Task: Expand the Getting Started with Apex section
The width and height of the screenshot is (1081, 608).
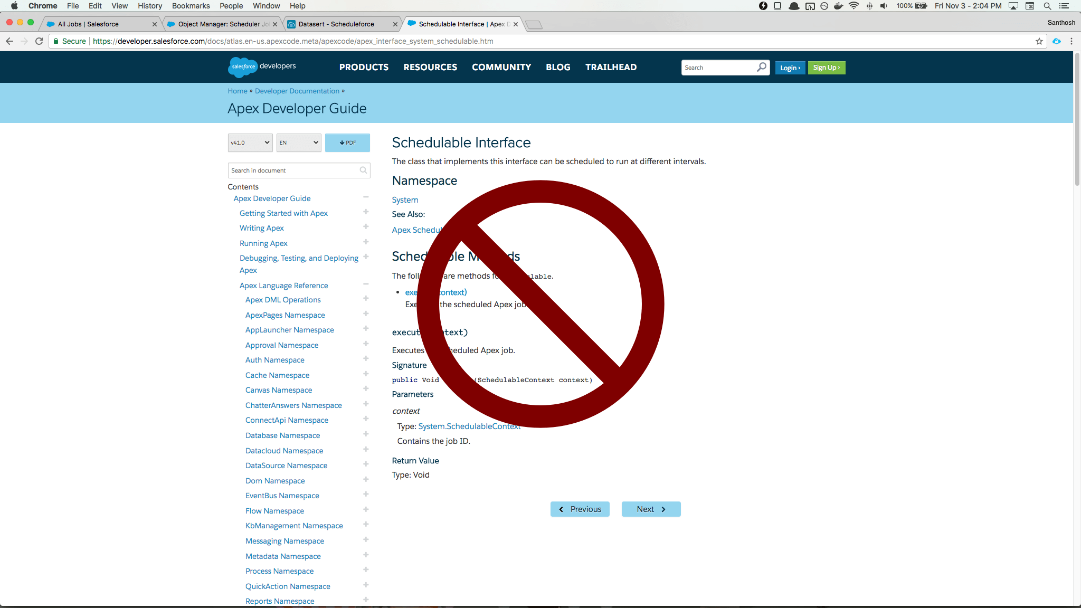Action: coord(366,212)
